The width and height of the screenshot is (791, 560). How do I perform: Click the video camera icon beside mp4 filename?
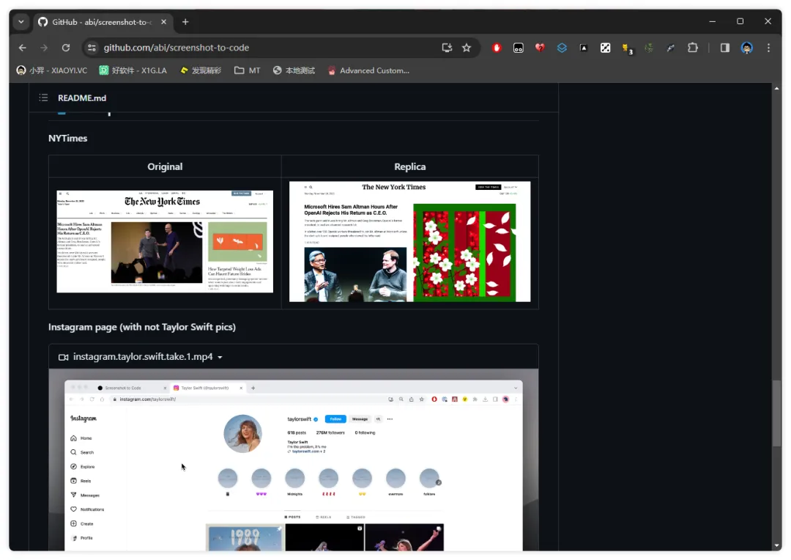(x=63, y=357)
